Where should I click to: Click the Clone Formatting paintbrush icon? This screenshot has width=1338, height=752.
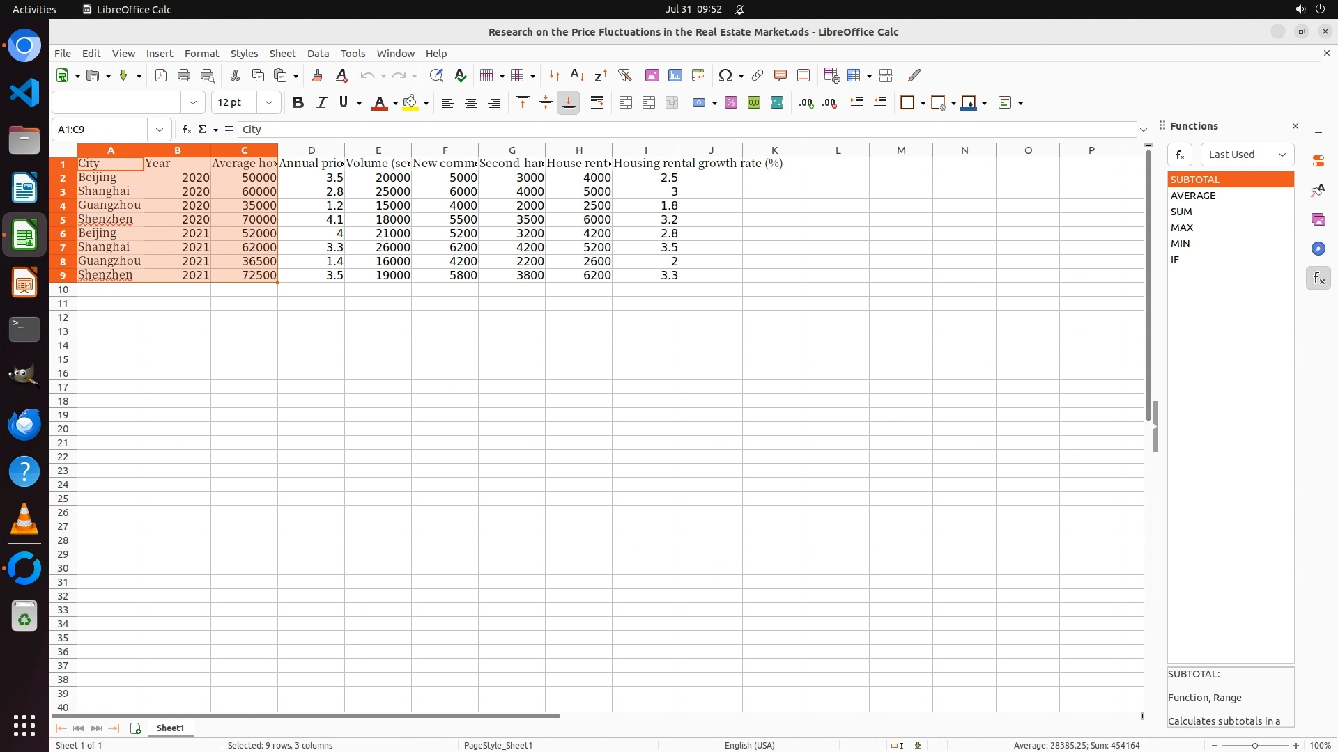317,75
